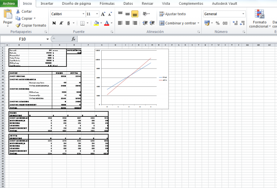Toggle the bottom align button
Image resolution: width=277 pixels, height=188 pixels.
(x=135, y=14)
